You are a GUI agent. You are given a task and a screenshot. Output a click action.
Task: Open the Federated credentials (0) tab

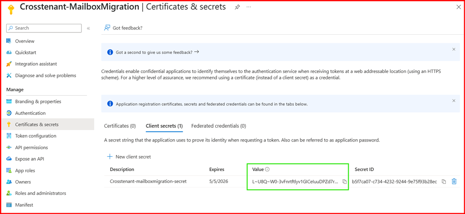(218, 126)
